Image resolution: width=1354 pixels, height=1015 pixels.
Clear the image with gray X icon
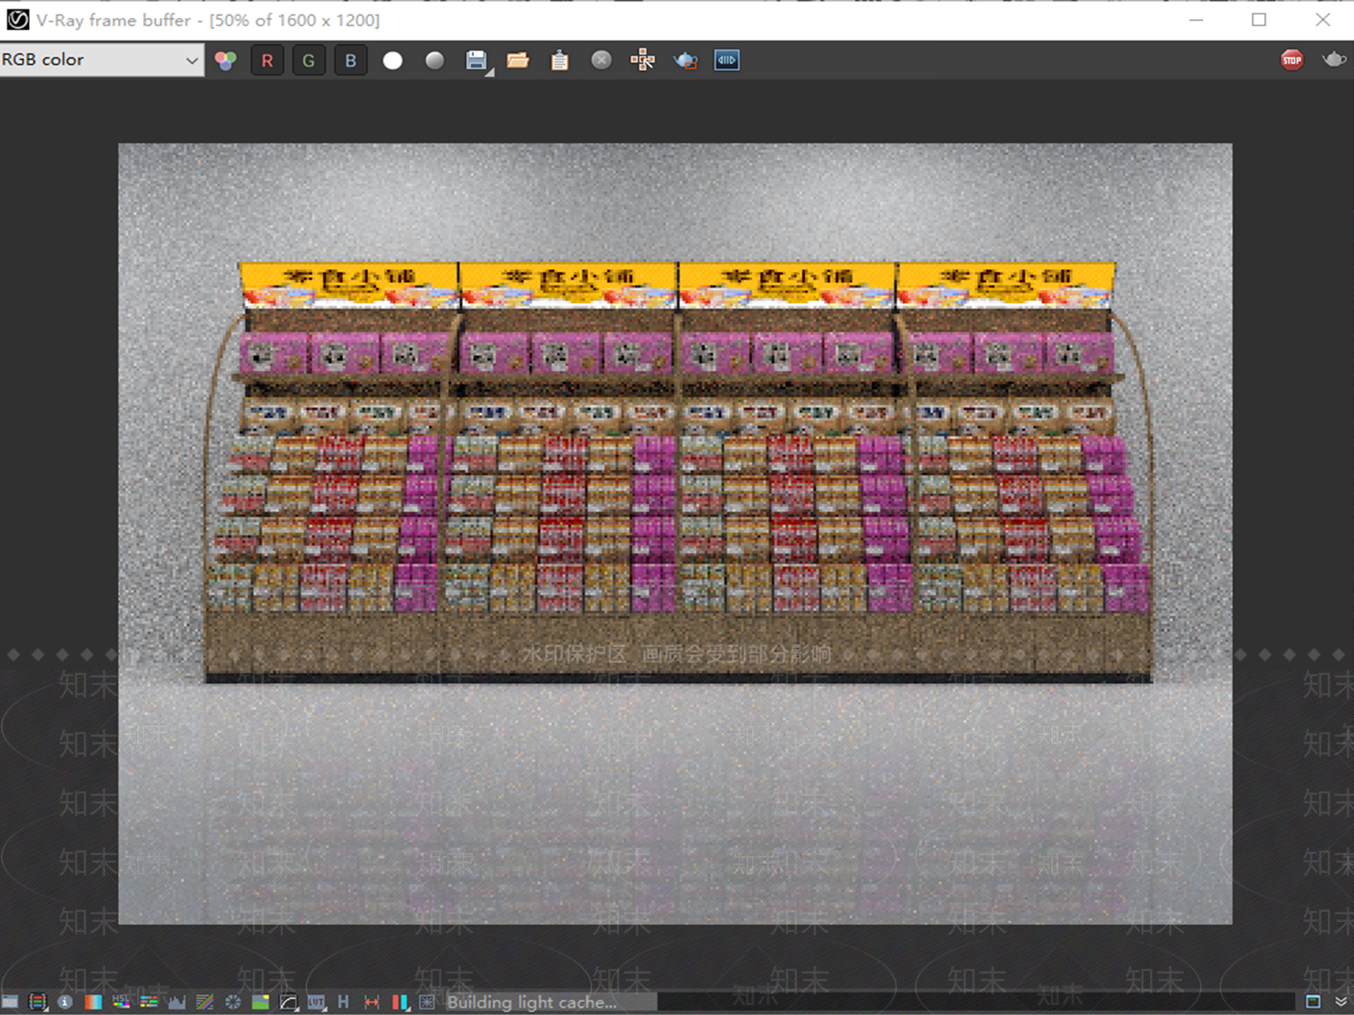coord(602,60)
